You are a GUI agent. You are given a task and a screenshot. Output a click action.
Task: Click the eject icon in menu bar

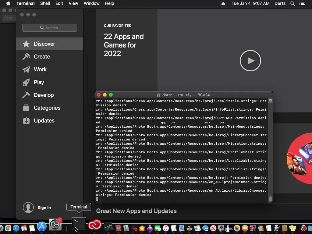click(223, 3)
